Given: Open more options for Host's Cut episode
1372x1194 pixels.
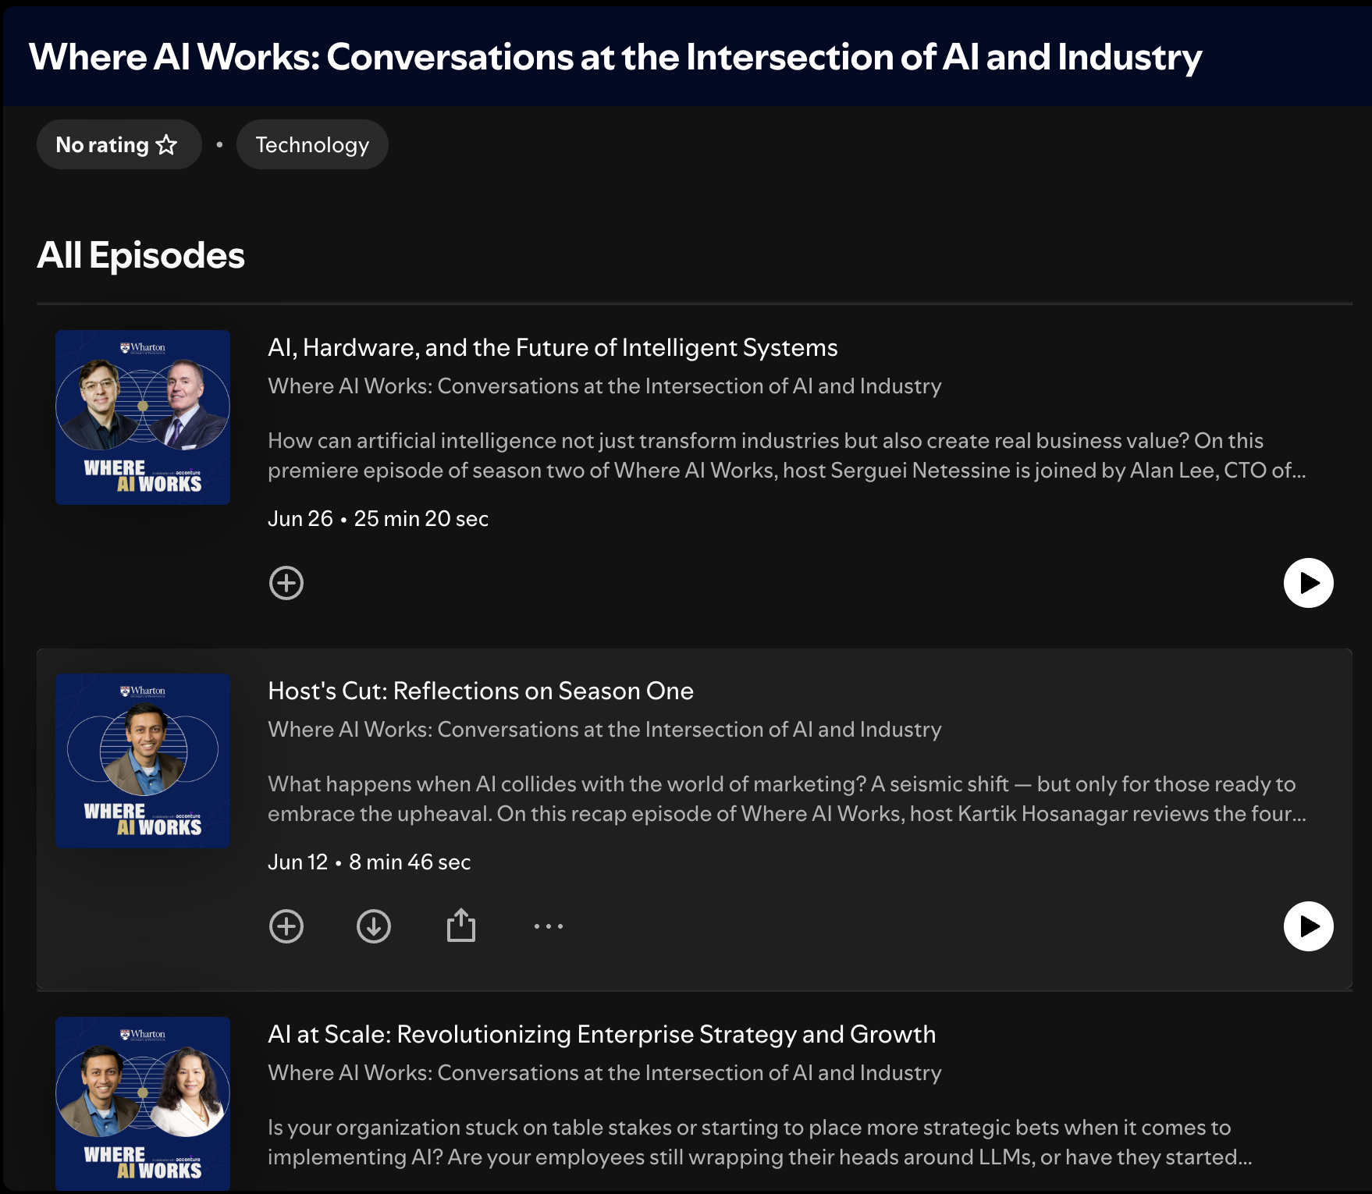Looking at the screenshot, I should point(549,926).
